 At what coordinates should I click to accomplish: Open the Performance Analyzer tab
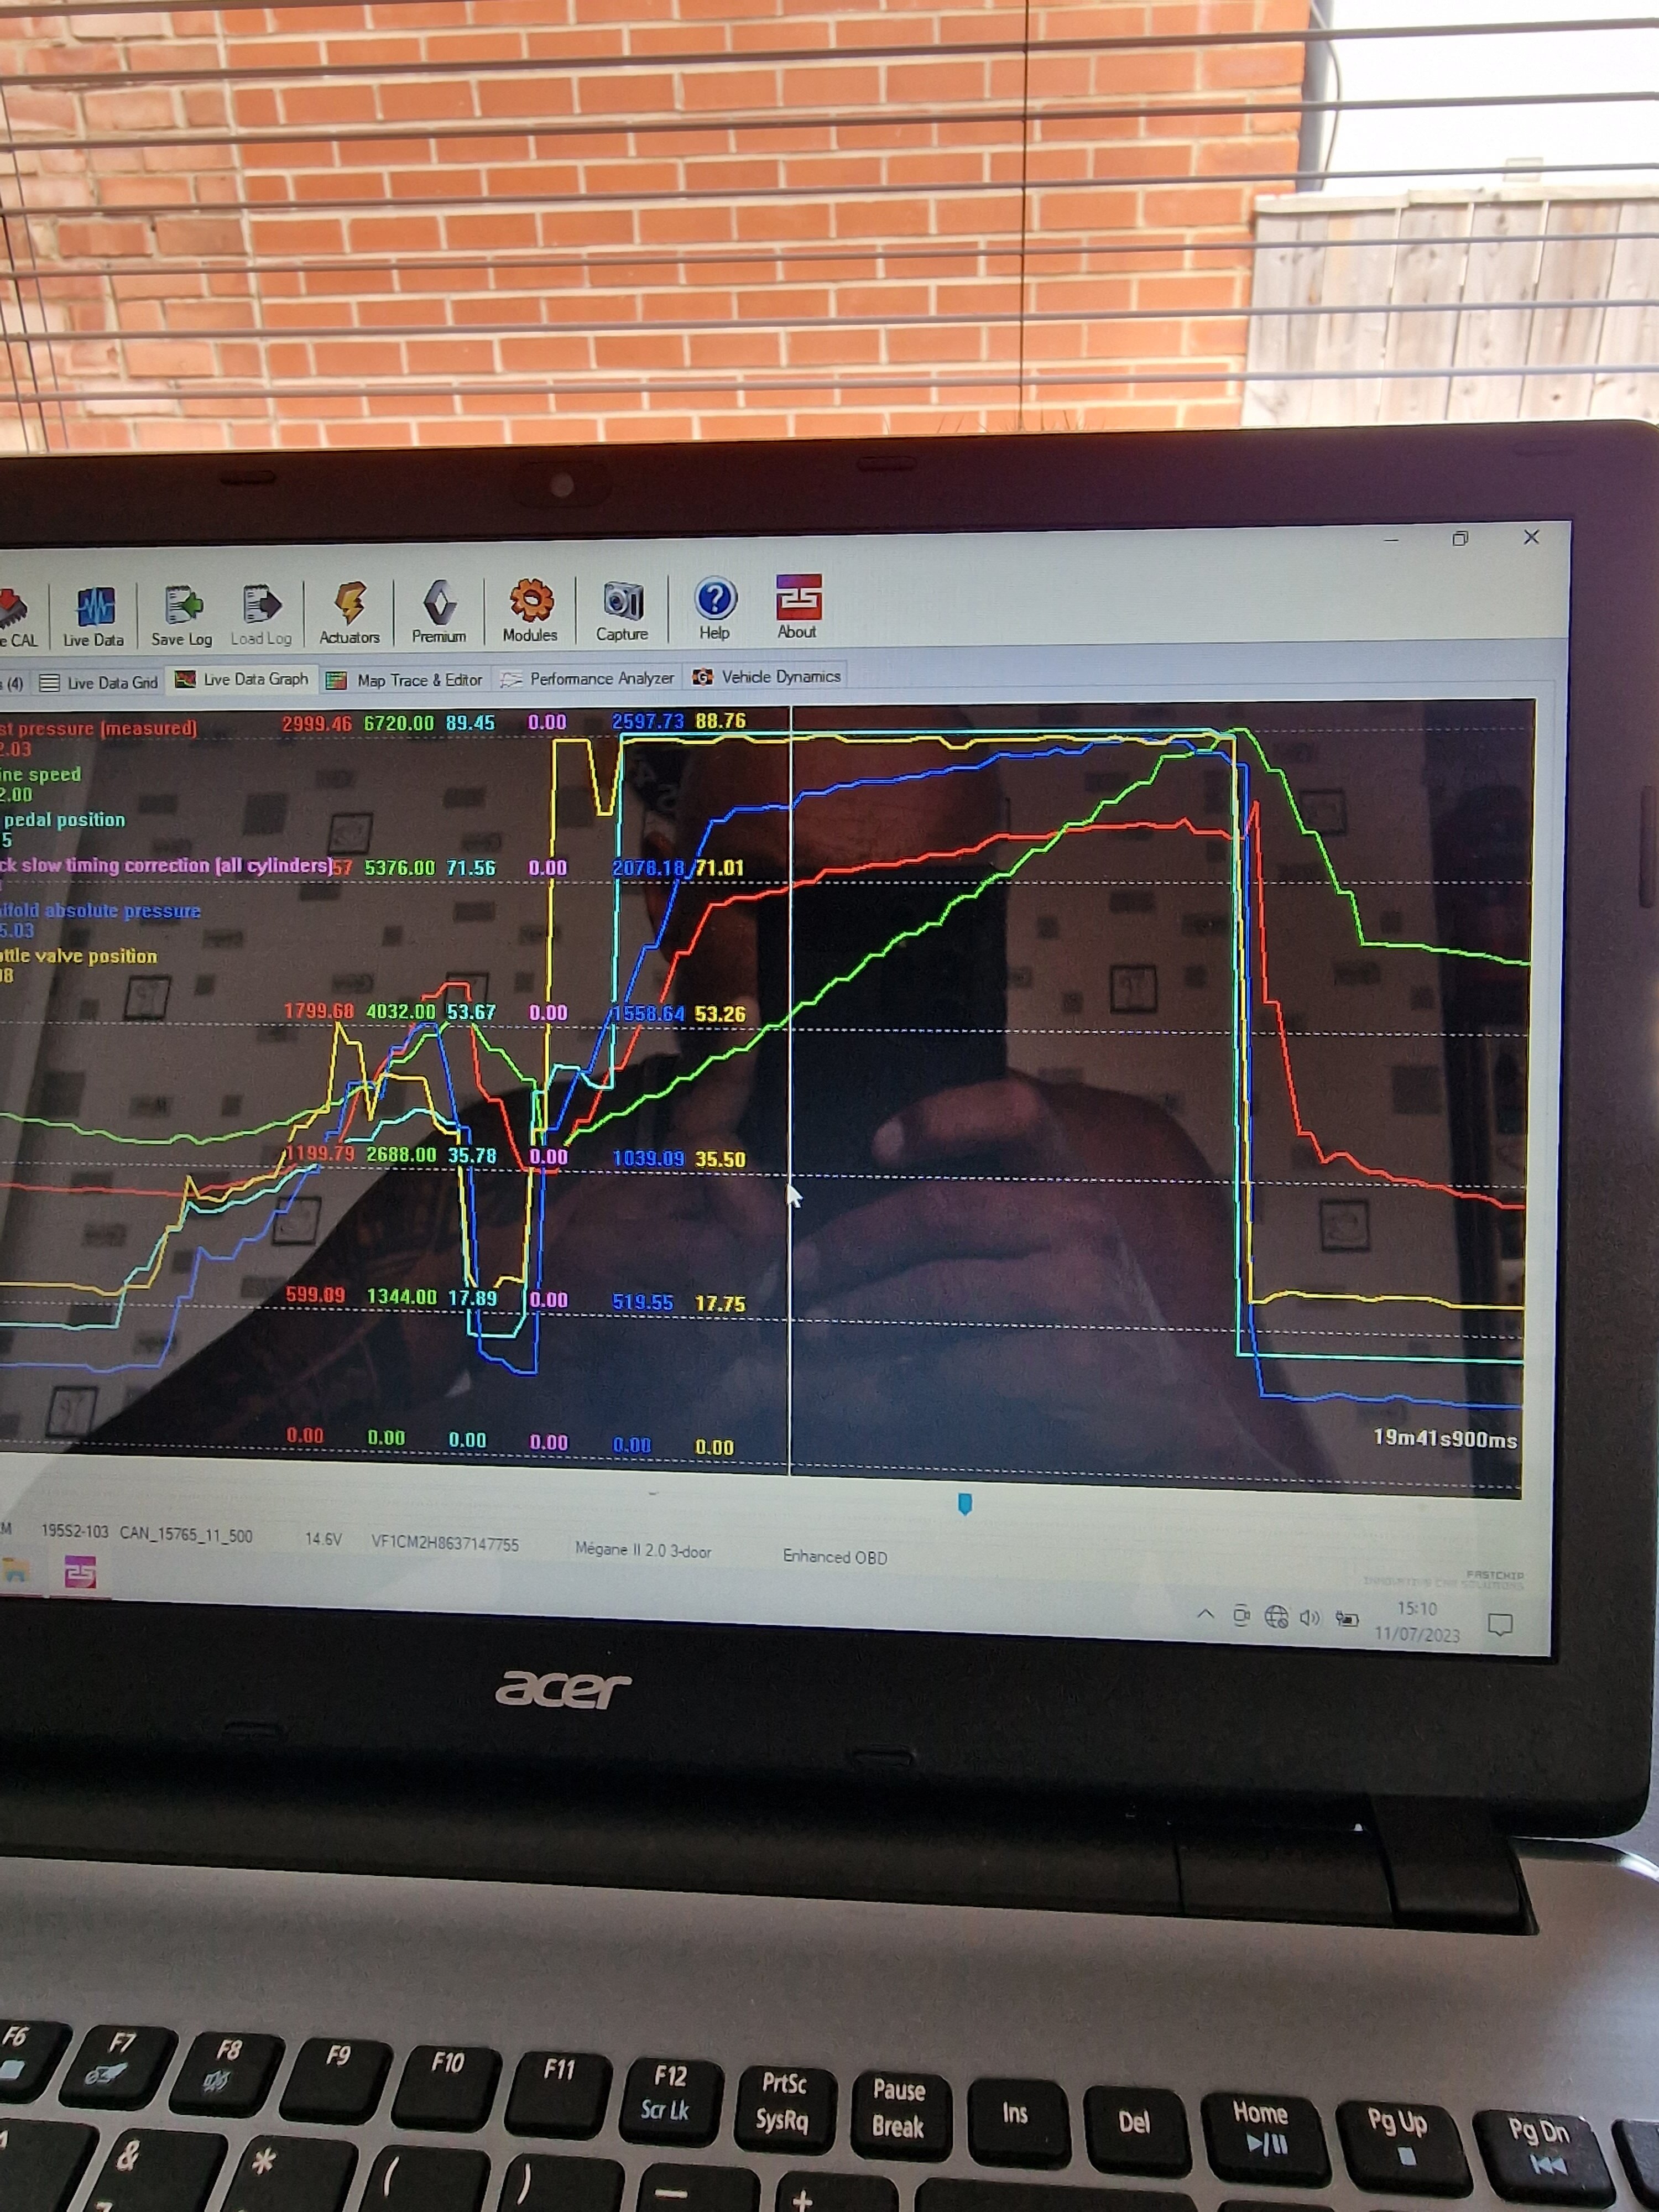(x=588, y=678)
